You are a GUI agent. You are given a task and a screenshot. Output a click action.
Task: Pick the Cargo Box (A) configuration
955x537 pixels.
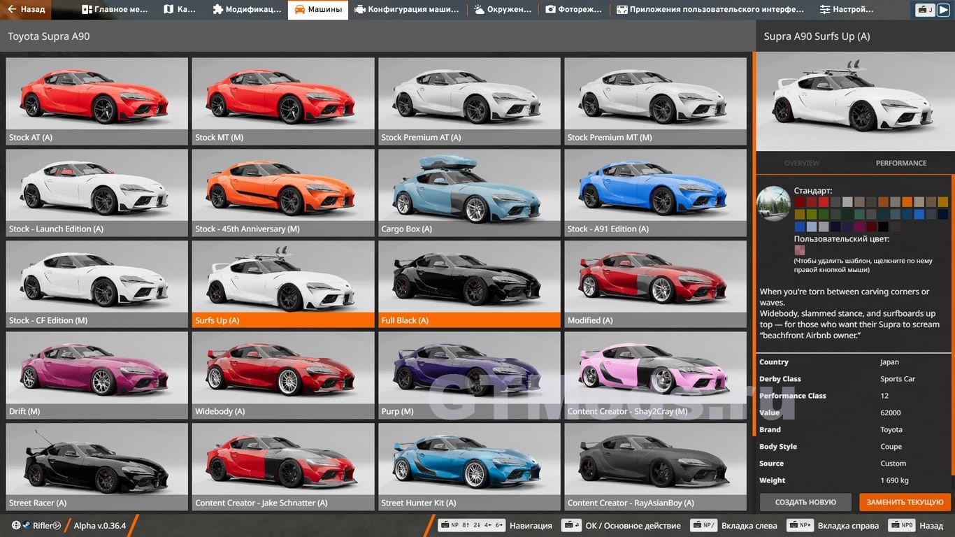tap(469, 192)
